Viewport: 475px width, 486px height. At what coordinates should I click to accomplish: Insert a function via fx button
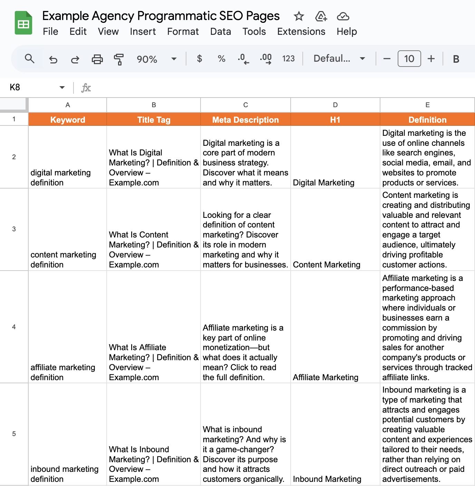[x=86, y=88]
